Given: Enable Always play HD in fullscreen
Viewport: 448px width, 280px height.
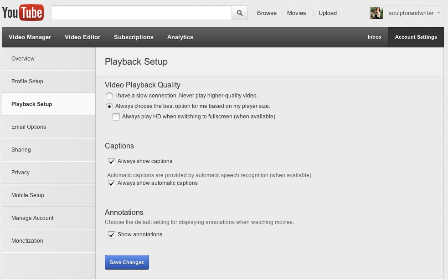Looking at the screenshot, I should coord(116,117).
